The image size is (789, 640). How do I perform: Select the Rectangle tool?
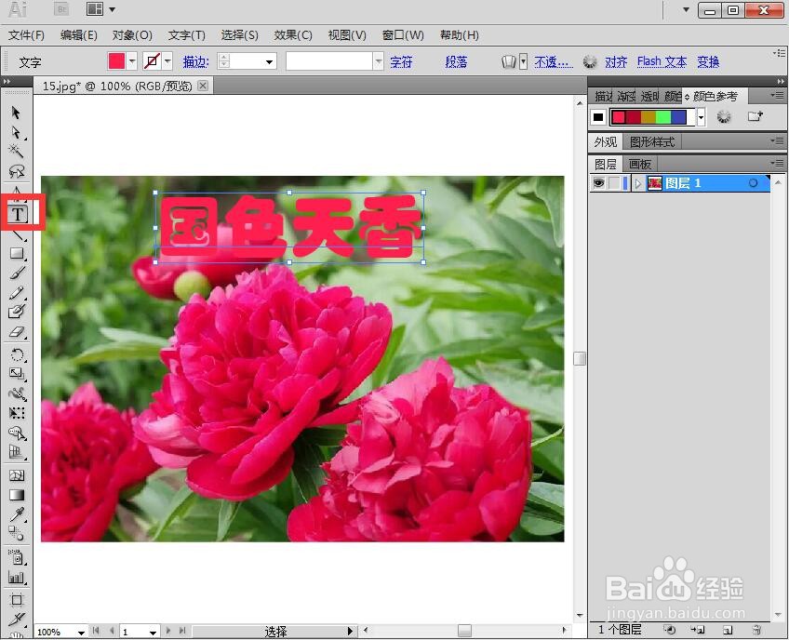pyautogui.click(x=17, y=254)
